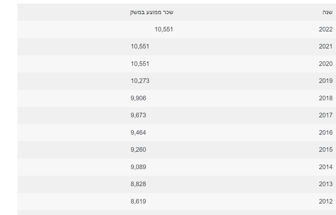Select the 2017 year cell
This screenshot has width=336, height=215.
point(326,115)
